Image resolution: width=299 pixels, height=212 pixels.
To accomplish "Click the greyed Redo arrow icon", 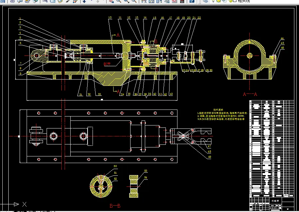I will pyautogui.click(x=98, y=1).
